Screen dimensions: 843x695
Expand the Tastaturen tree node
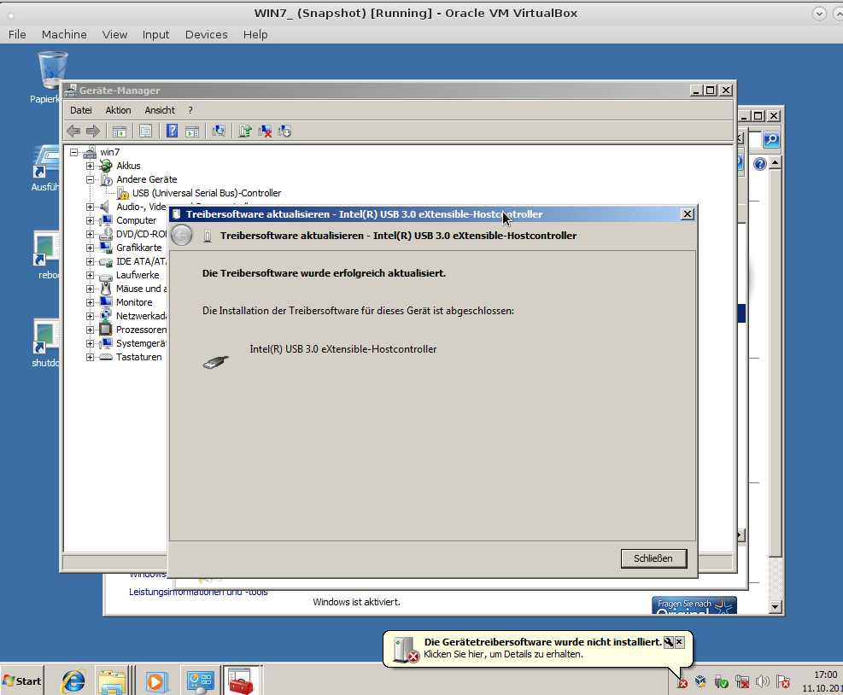(90, 358)
